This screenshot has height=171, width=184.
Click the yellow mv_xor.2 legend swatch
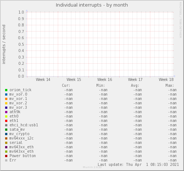[x=6, y=103]
